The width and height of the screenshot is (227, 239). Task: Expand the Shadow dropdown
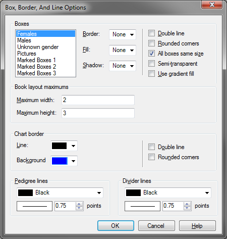123,66
